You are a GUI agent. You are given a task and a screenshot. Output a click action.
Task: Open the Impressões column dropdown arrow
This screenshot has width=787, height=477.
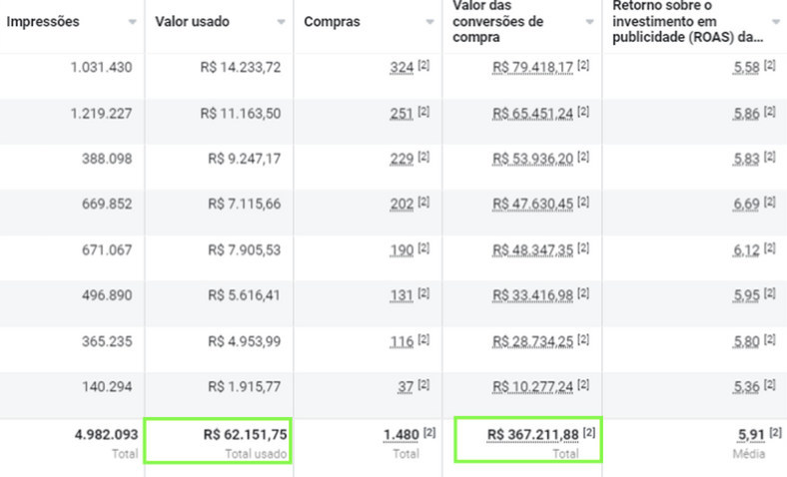tap(133, 21)
